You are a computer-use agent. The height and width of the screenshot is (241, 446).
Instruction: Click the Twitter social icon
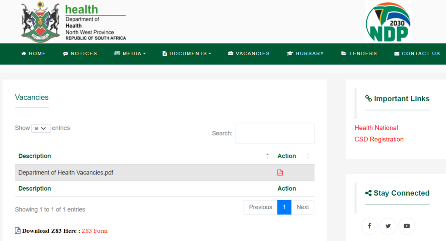click(x=388, y=226)
